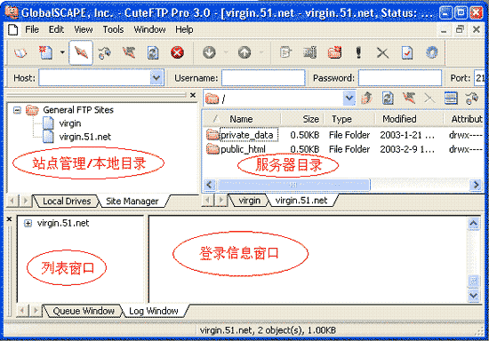Image resolution: width=489 pixels, height=341 pixels.
Task: Collapse the General FTP Sites tree node
Action: (x=17, y=110)
